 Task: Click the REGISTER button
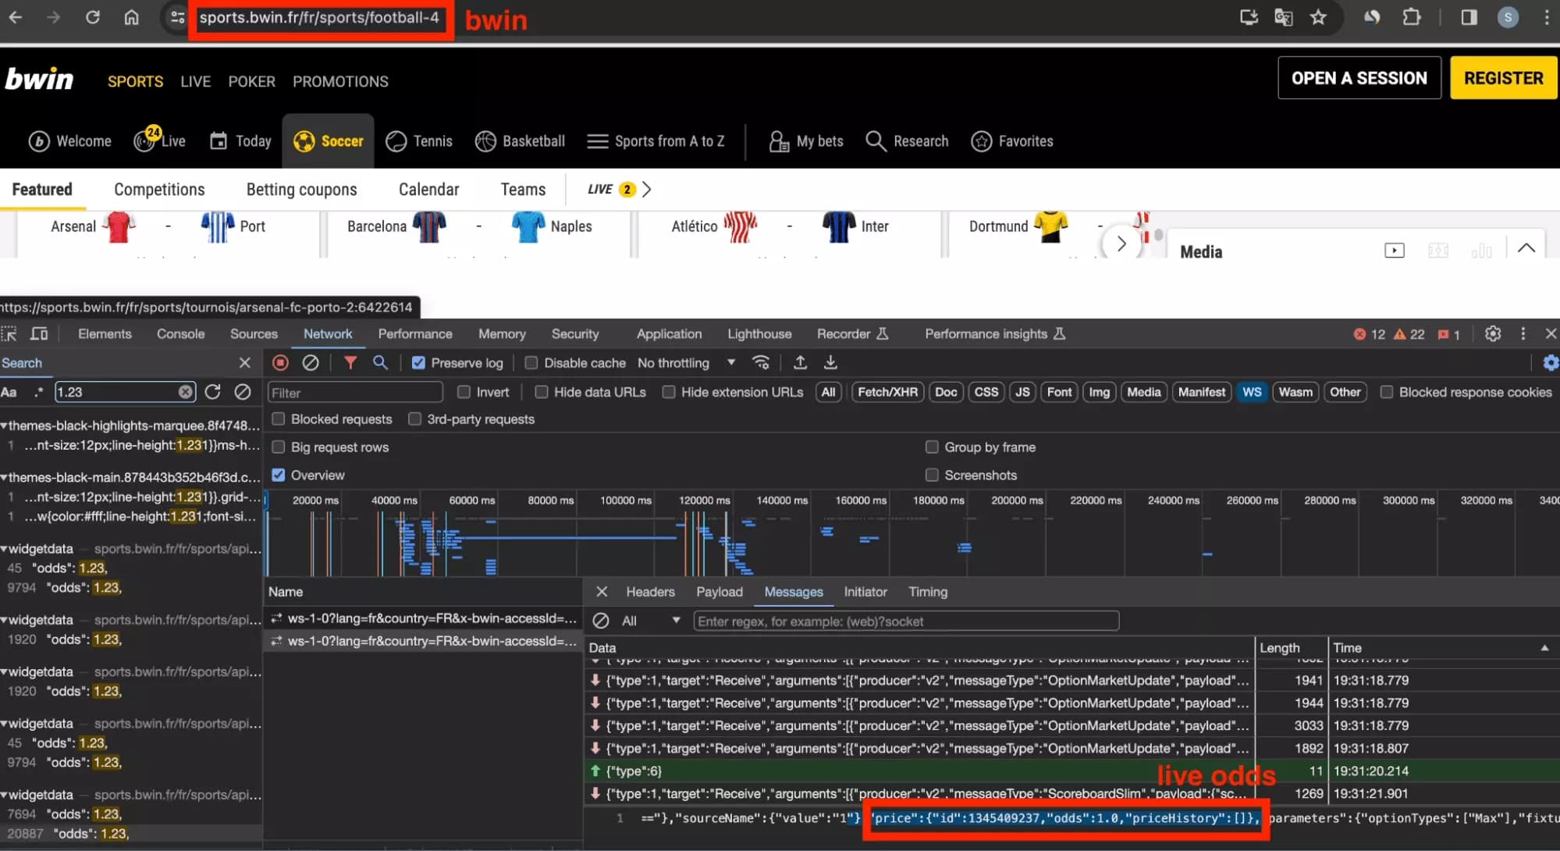pyautogui.click(x=1503, y=78)
